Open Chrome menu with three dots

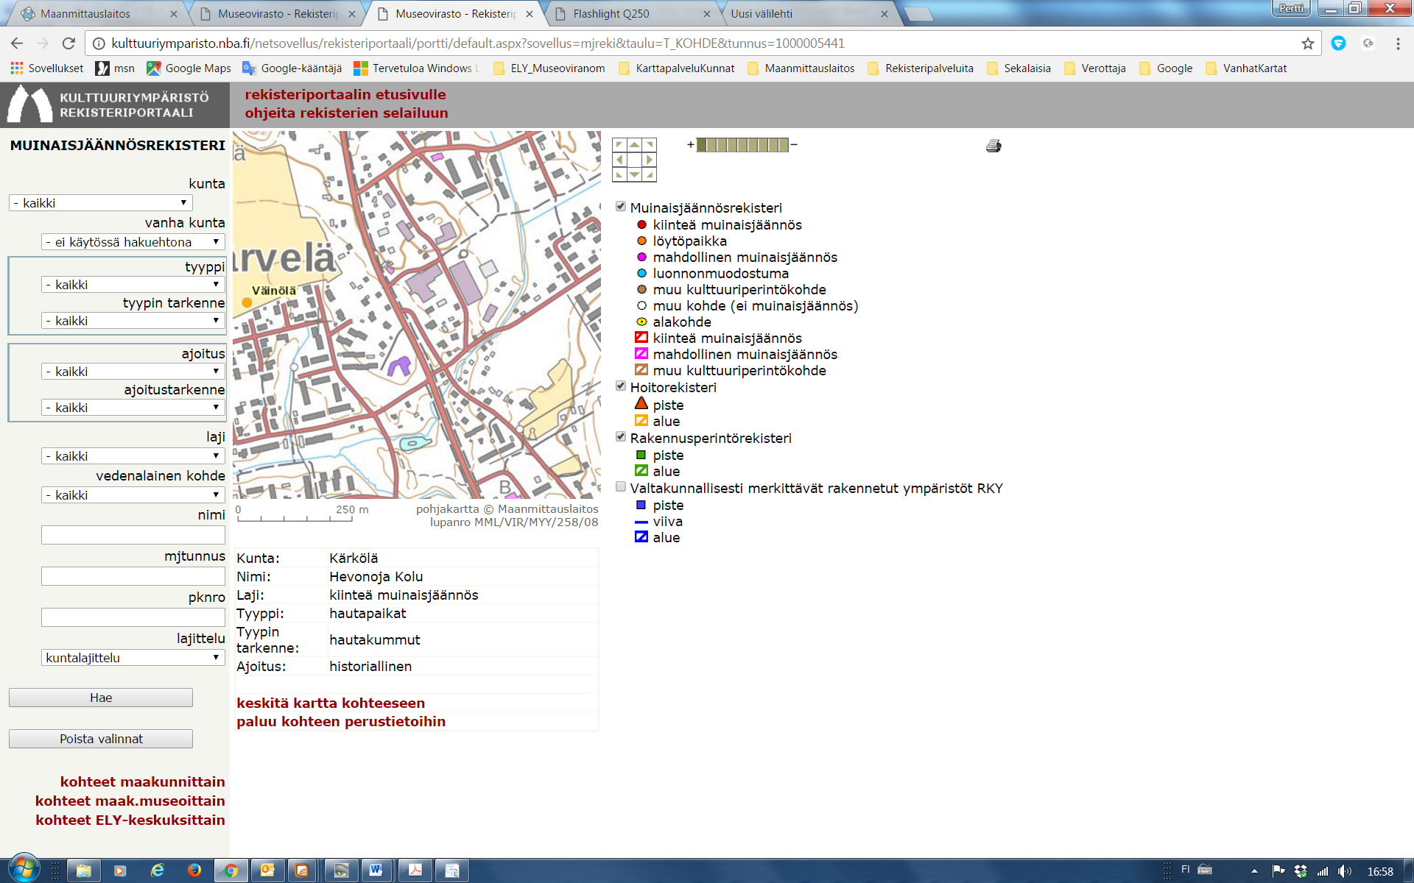click(x=1398, y=43)
